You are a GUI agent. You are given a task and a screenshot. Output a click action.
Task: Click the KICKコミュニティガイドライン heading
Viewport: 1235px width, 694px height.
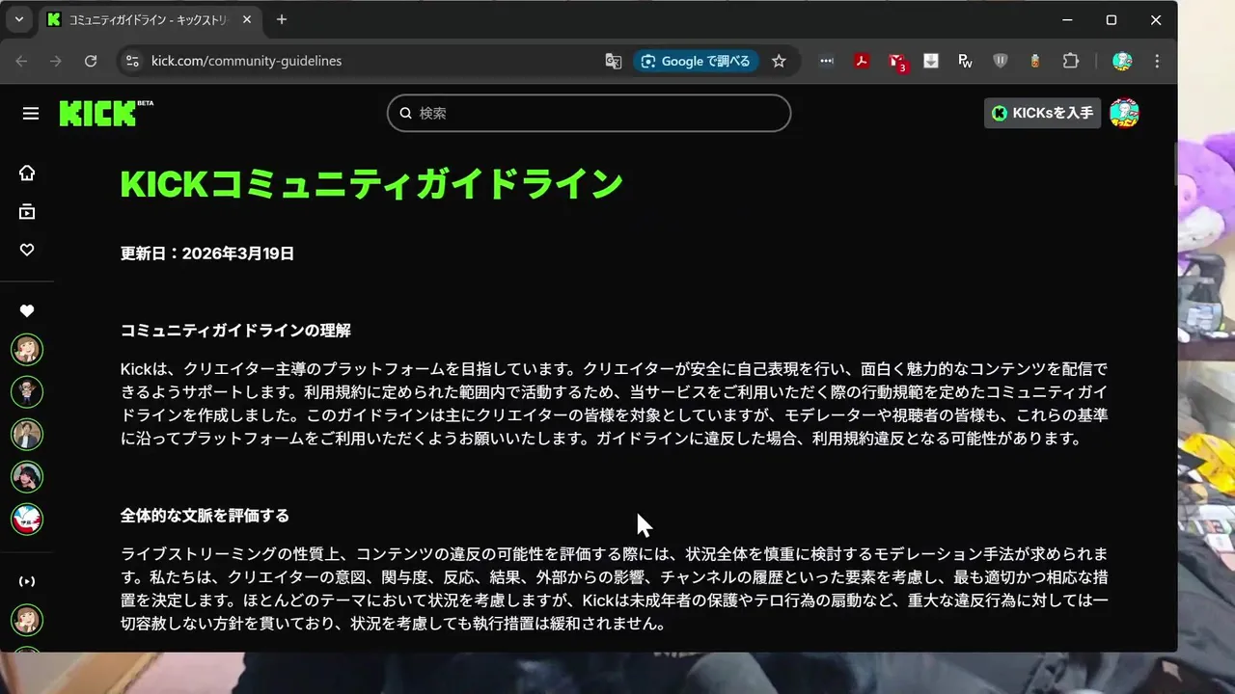pyautogui.click(x=371, y=183)
